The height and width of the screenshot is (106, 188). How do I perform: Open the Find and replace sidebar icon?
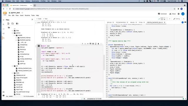click(3, 24)
